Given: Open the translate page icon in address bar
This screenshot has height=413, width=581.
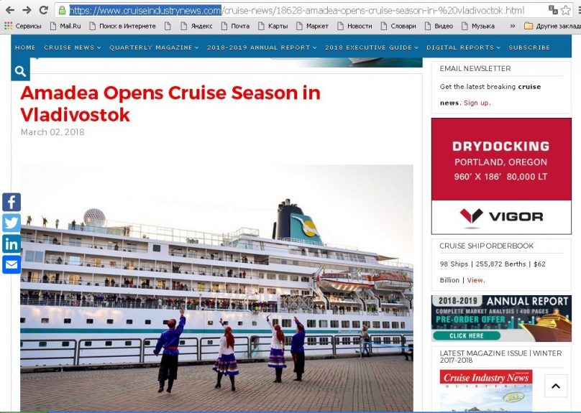Looking at the screenshot, I should 553,10.
